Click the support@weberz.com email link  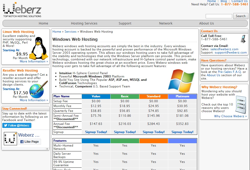tap(231, 53)
